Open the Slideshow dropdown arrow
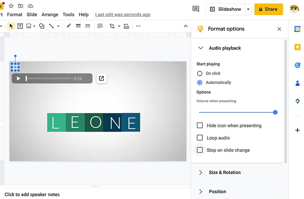Screen dimensions: 304x199 (x=248, y=9)
